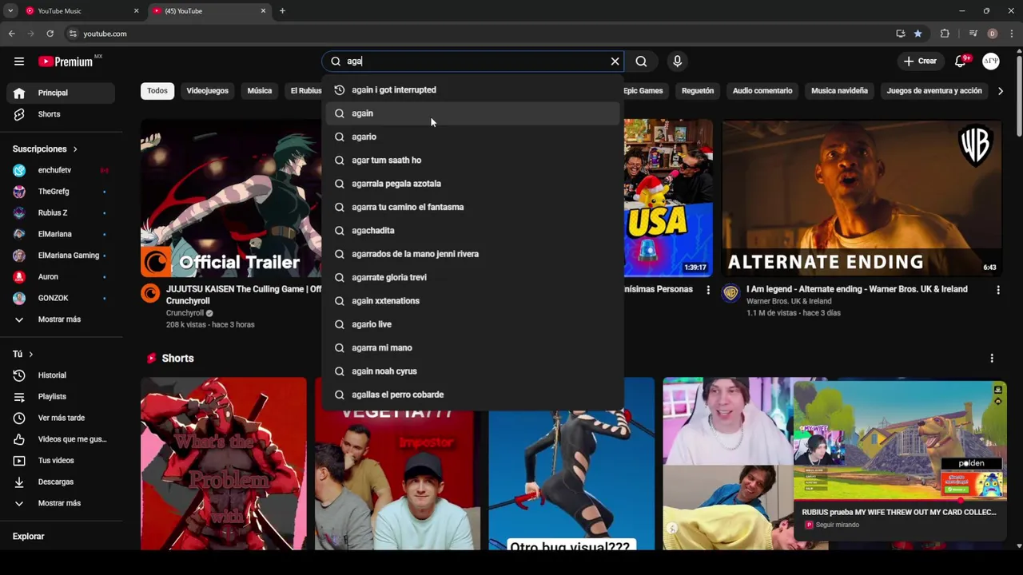Open the I Am Legend video options menu
Viewport: 1023px width, 575px height.
coord(997,290)
